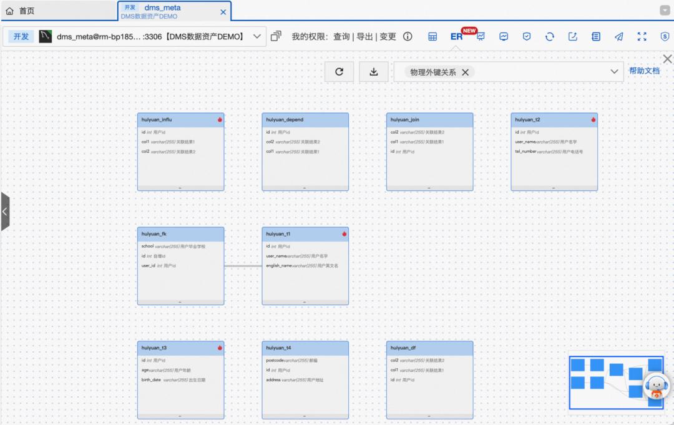
Task: Copy the database connection with the copy icon
Action: point(275,36)
